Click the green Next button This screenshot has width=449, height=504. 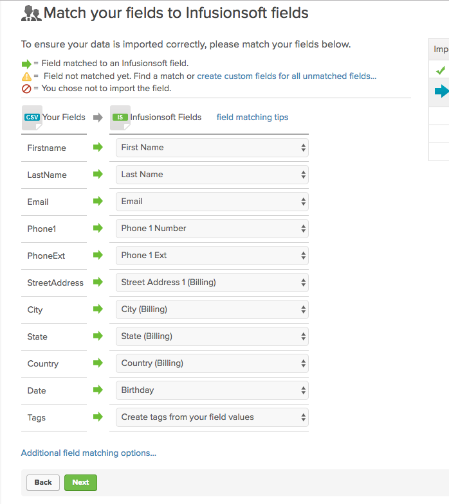pyautogui.click(x=80, y=482)
